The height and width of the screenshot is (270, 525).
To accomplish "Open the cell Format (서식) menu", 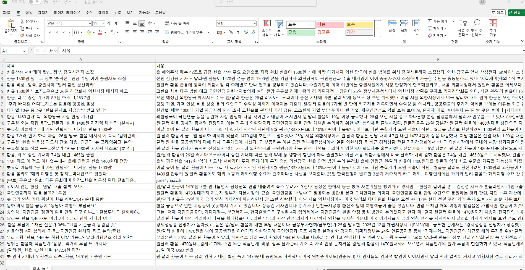I will [416, 28].
